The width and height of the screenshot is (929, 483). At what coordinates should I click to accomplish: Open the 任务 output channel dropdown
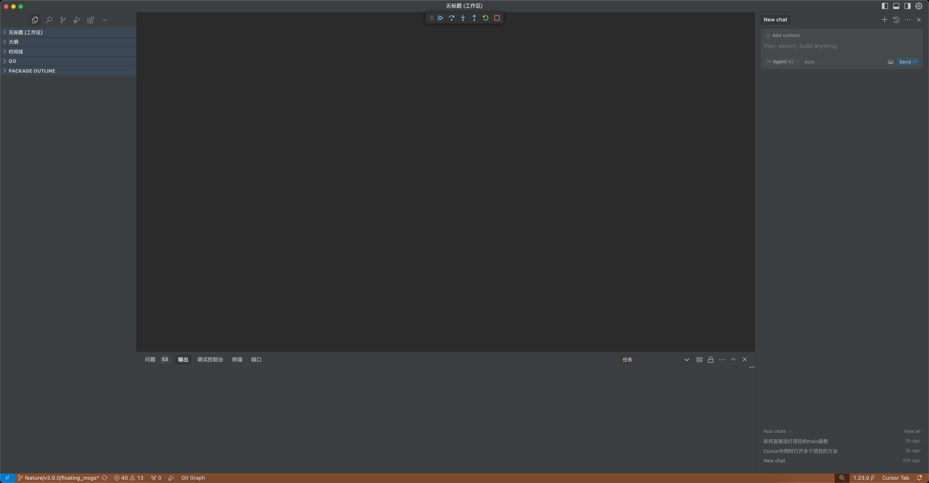(x=655, y=360)
